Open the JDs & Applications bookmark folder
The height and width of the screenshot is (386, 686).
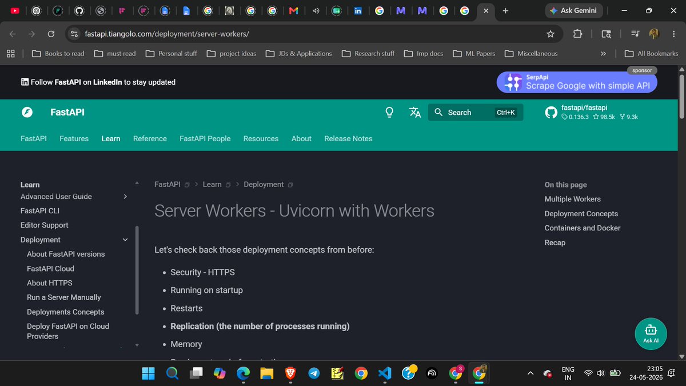tap(299, 53)
